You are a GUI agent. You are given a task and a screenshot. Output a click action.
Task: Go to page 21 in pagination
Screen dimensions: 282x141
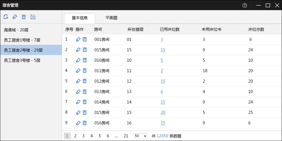click(x=126, y=136)
